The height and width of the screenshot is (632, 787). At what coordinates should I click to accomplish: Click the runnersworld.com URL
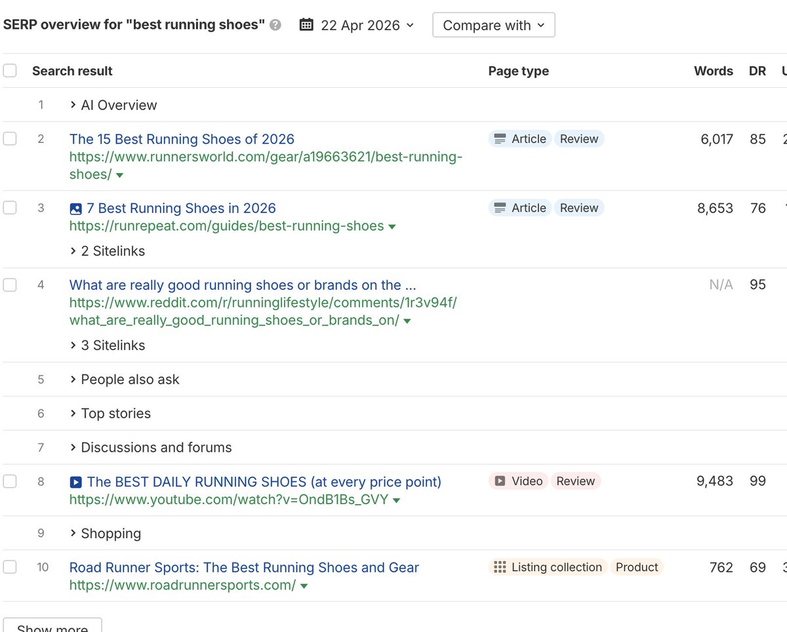266,166
